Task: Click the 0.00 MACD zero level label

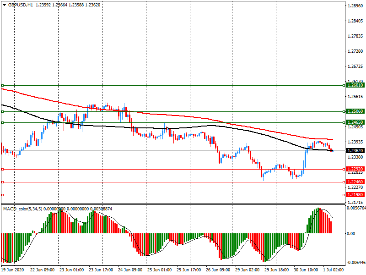Action: 351,234
